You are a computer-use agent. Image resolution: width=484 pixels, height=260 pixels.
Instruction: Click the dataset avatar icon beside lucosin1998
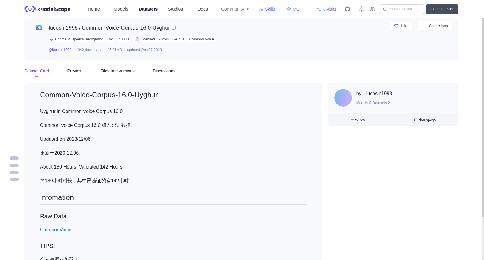coord(39,28)
